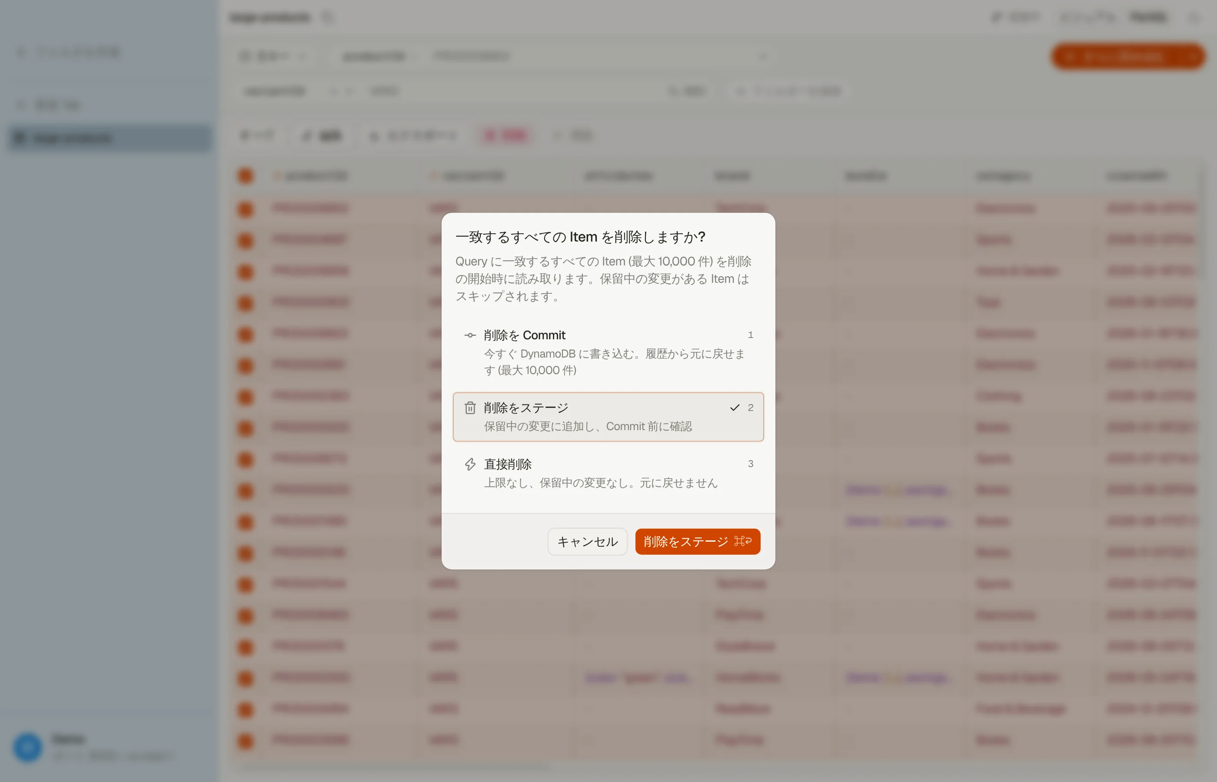
Task: Click the trash can icon on 削除をステージ
Action: [x=470, y=408]
